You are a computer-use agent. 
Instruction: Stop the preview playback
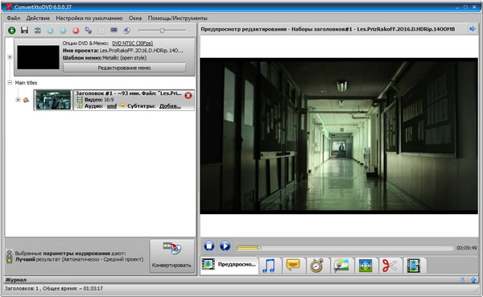(209, 246)
